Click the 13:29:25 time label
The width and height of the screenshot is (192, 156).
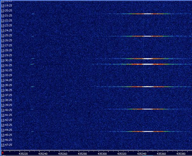point(7,55)
